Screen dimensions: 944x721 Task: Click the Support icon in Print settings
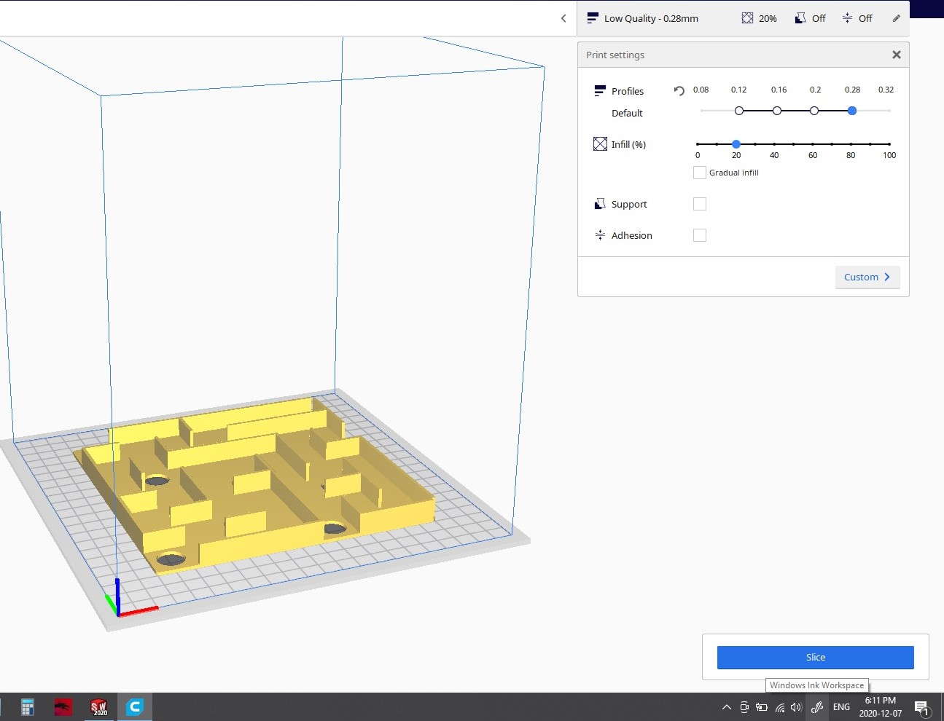click(x=600, y=204)
